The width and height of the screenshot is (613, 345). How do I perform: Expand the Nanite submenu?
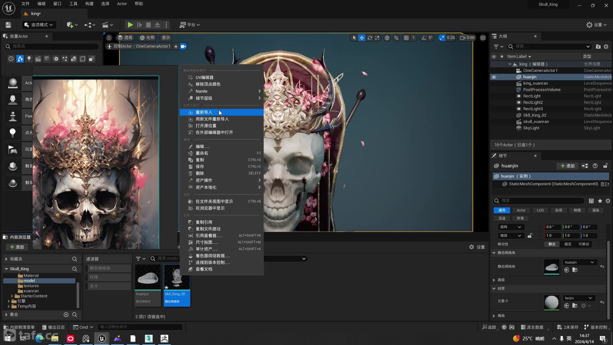222,91
